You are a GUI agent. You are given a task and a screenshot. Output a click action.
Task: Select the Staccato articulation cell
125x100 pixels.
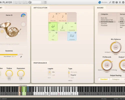[x=53, y=17]
